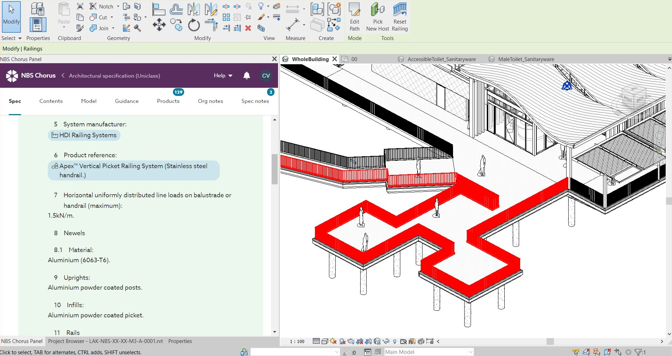Viewport: 672px width, 356px height.
Task: Select the Move tool in Modify panel
Action: [x=159, y=25]
